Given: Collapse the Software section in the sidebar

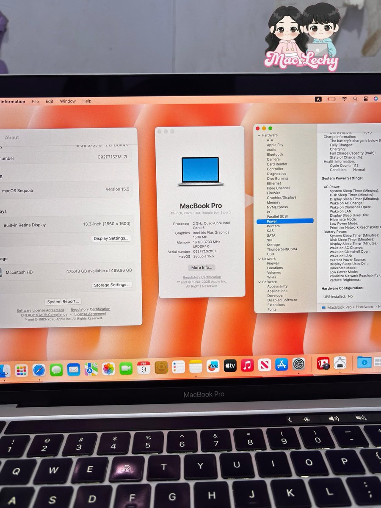Looking at the screenshot, I should [x=259, y=282].
